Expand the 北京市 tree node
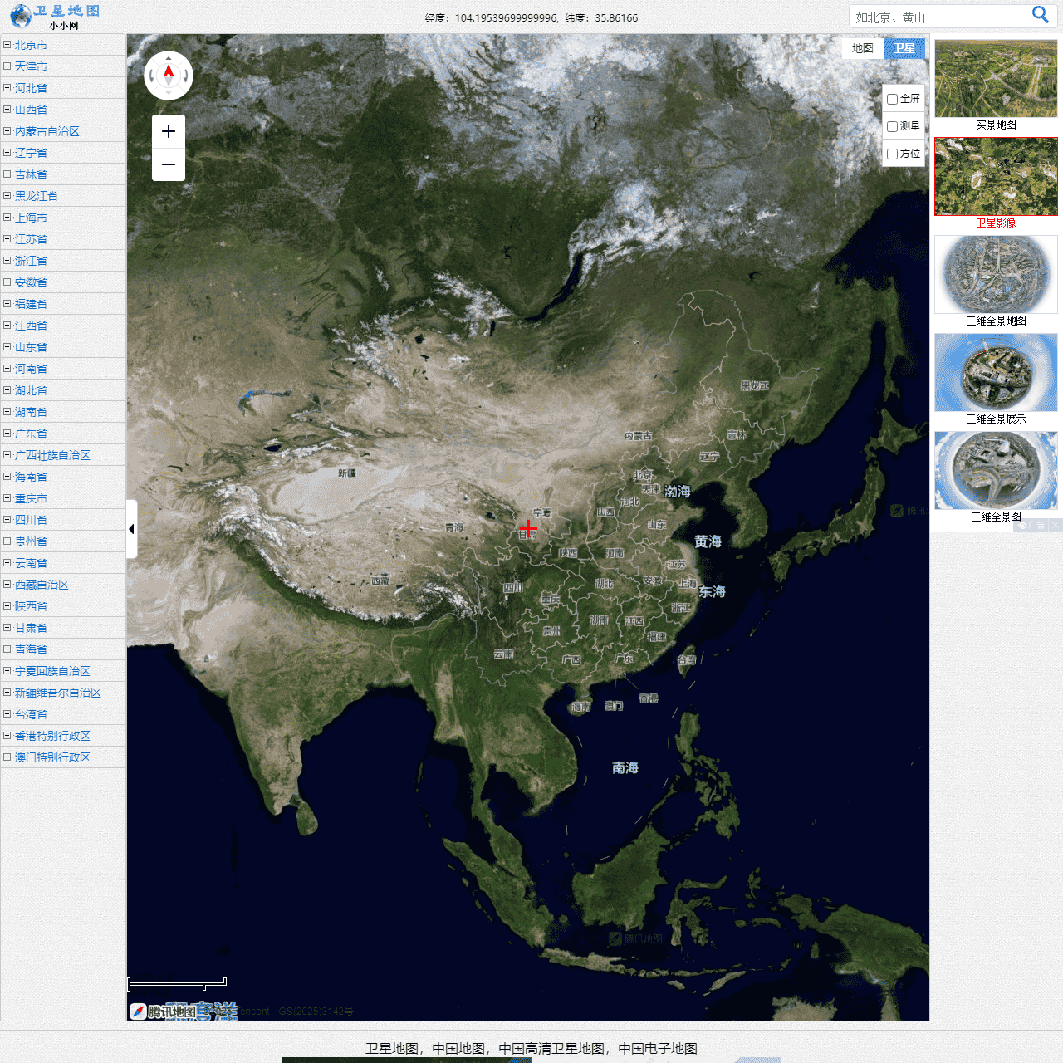Viewport: 1063px width, 1063px height. click(x=7, y=45)
